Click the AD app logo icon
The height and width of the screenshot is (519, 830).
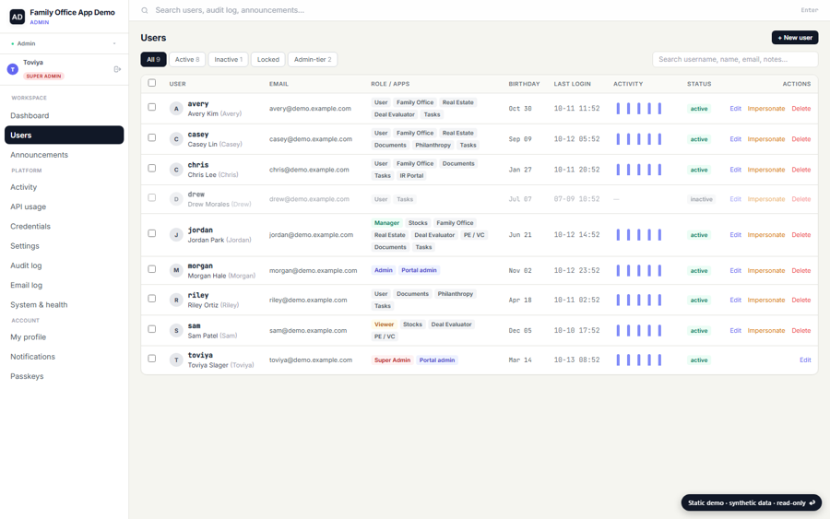pyautogui.click(x=17, y=17)
